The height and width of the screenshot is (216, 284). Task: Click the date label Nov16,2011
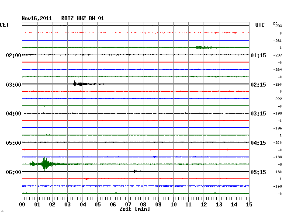click(x=37, y=18)
